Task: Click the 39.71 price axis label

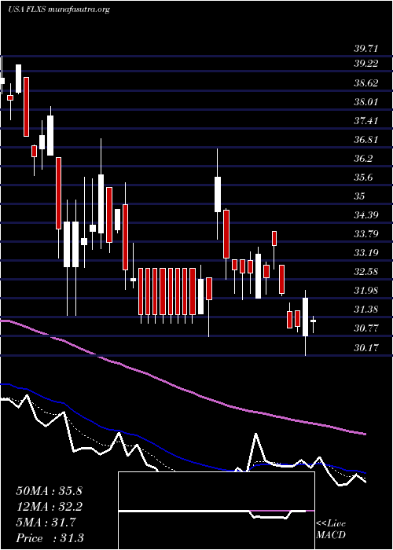Action: 365,49
